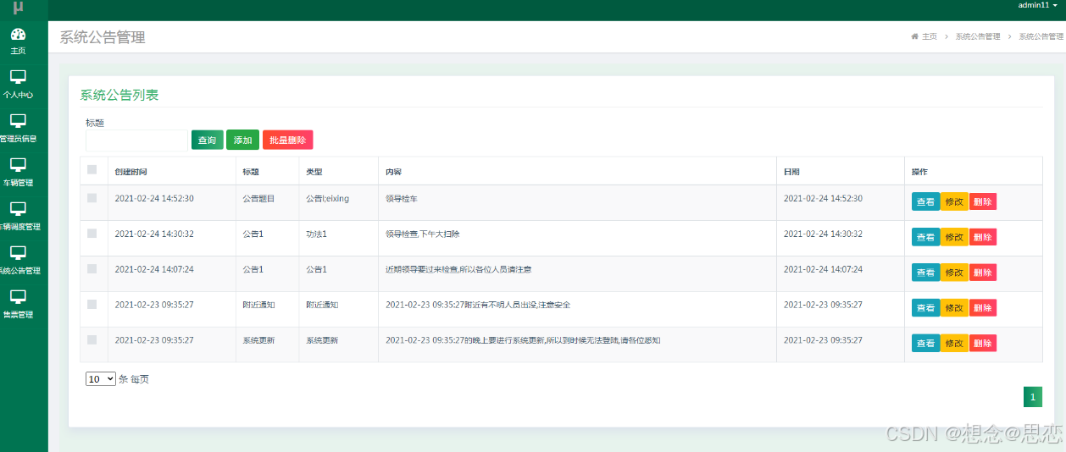Click 修改 for the 附近通知 row
This screenshot has height=452, width=1066.
click(954, 308)
